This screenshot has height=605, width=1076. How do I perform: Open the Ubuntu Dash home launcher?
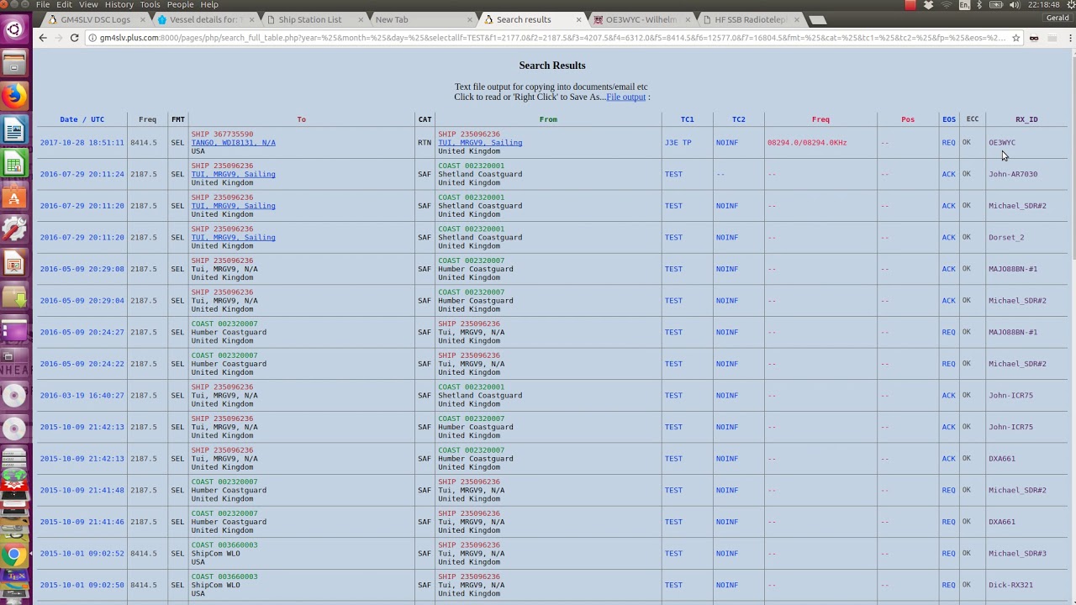click(x=14, y=30)
